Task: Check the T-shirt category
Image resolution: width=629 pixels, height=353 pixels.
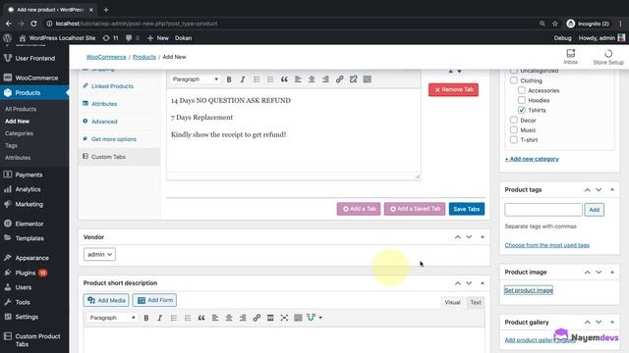Action: point(514,139)
